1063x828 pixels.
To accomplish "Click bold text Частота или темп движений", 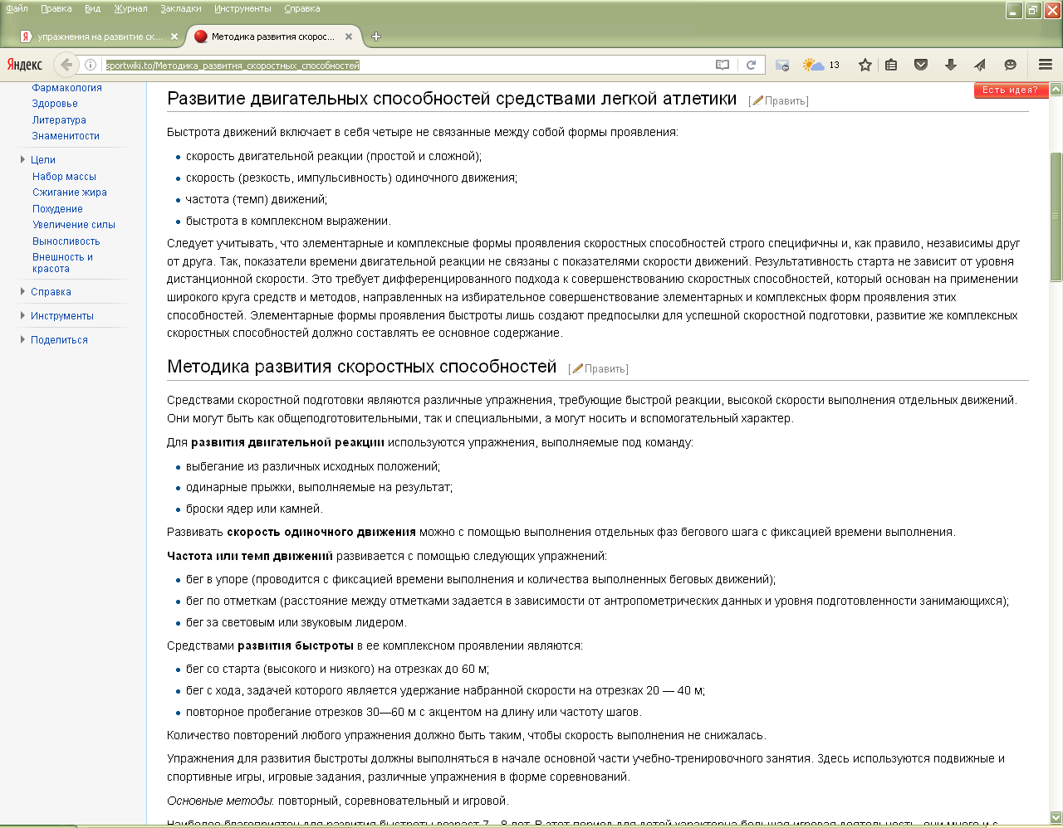I will 250,556.
